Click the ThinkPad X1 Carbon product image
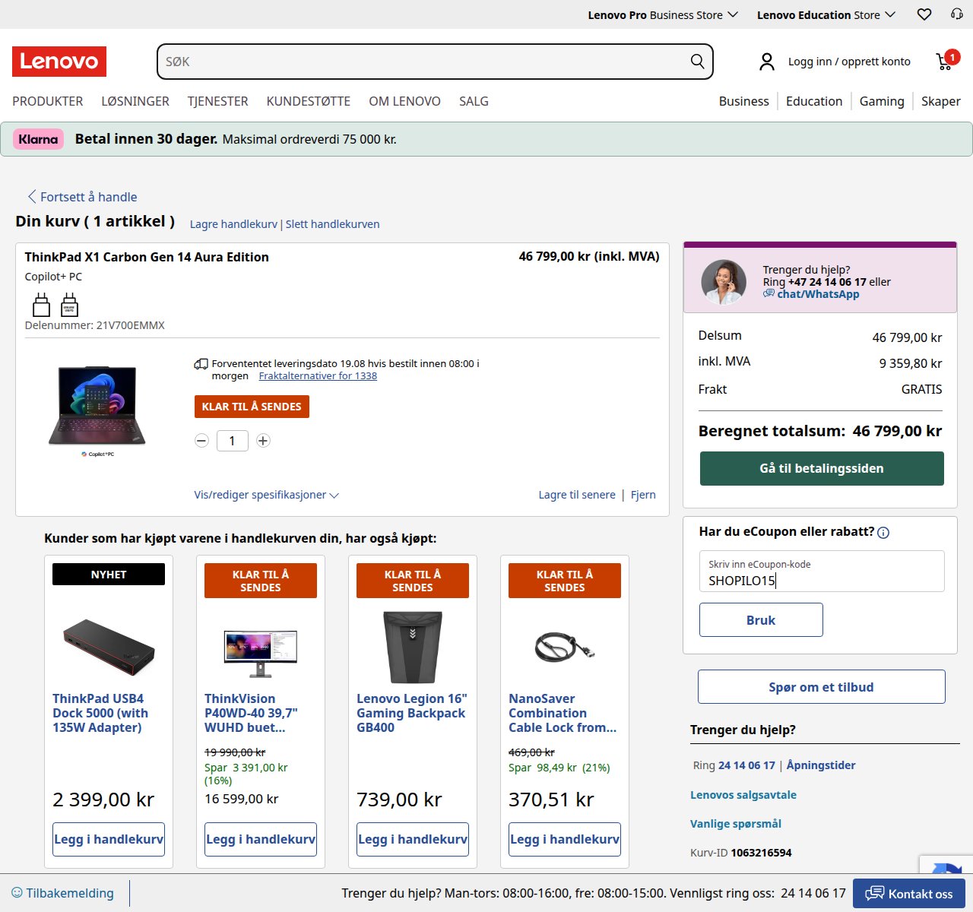Screen dimensions: 973x912 click(97, 410)
